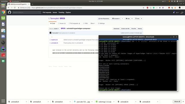Switch to the repository Code tab
Screen dimensions: 185x104
coord(53,23)
